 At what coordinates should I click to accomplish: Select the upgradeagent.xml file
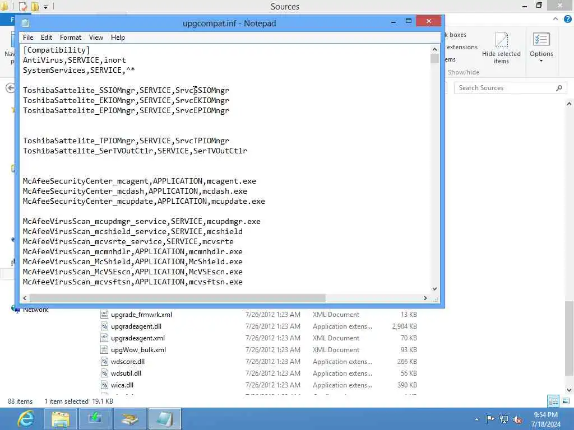[138, 338]
